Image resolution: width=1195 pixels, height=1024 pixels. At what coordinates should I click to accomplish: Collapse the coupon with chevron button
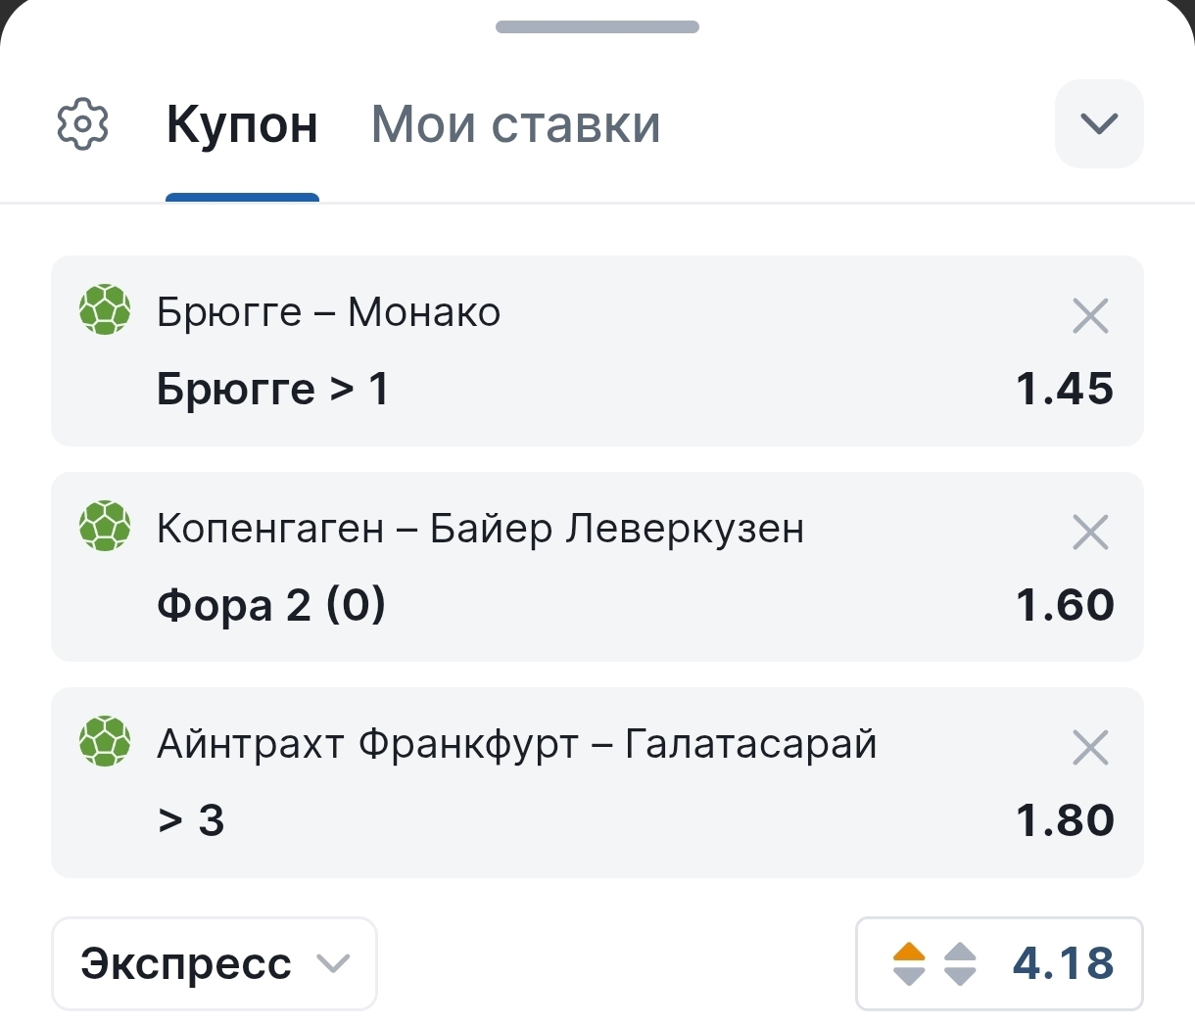point(1099,123)
